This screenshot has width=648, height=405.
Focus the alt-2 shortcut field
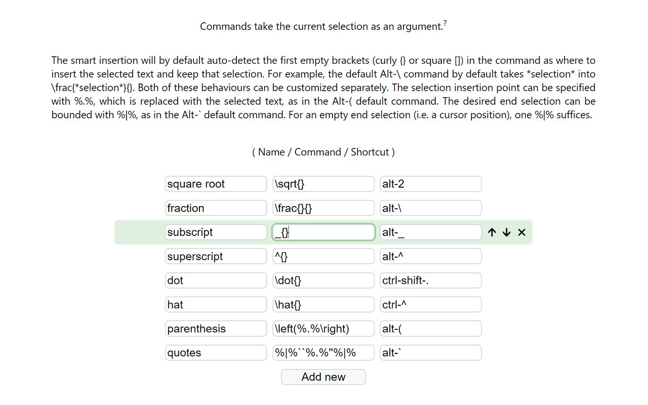(x=430, y=184)
